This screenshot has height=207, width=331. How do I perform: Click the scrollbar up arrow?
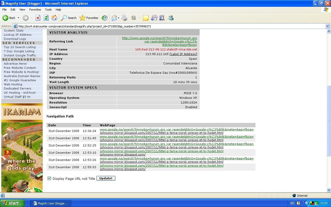tap(329, 31)
